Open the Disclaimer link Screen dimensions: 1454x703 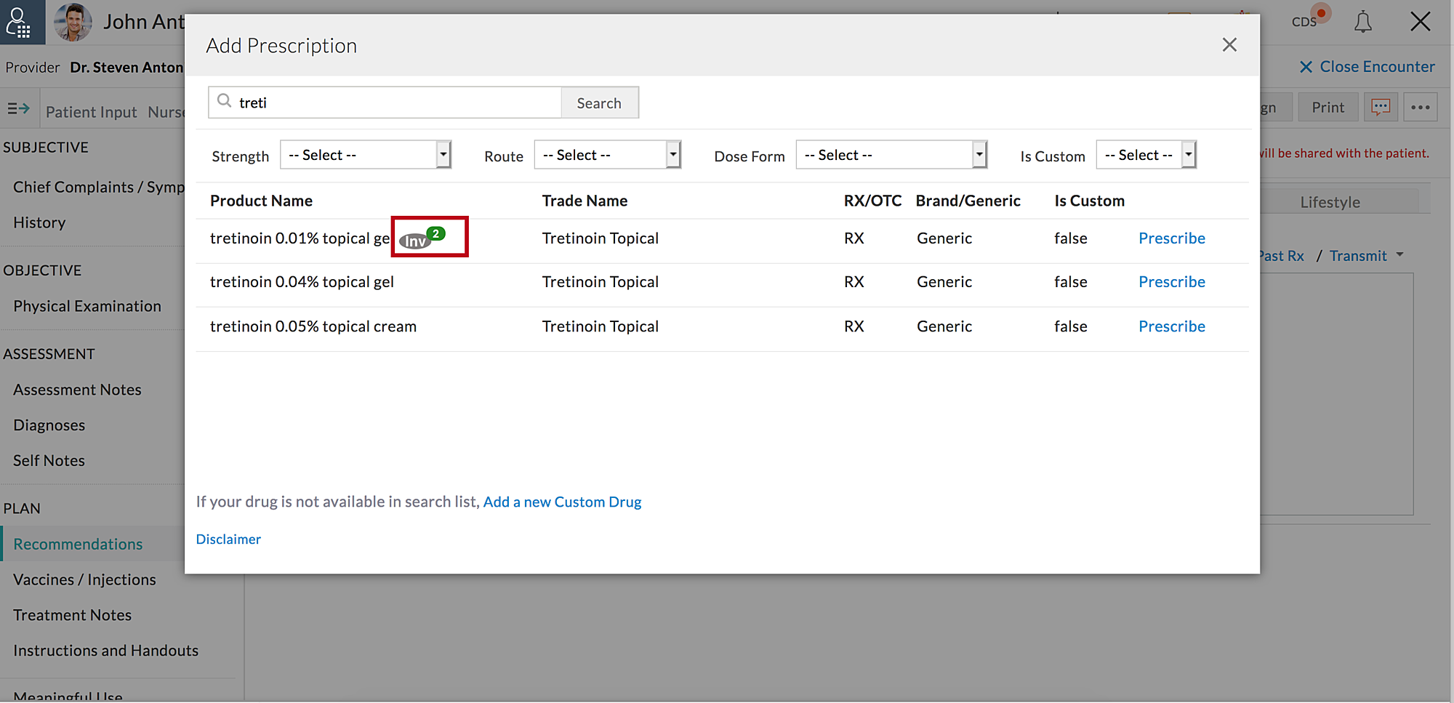[x=228, y=539]
